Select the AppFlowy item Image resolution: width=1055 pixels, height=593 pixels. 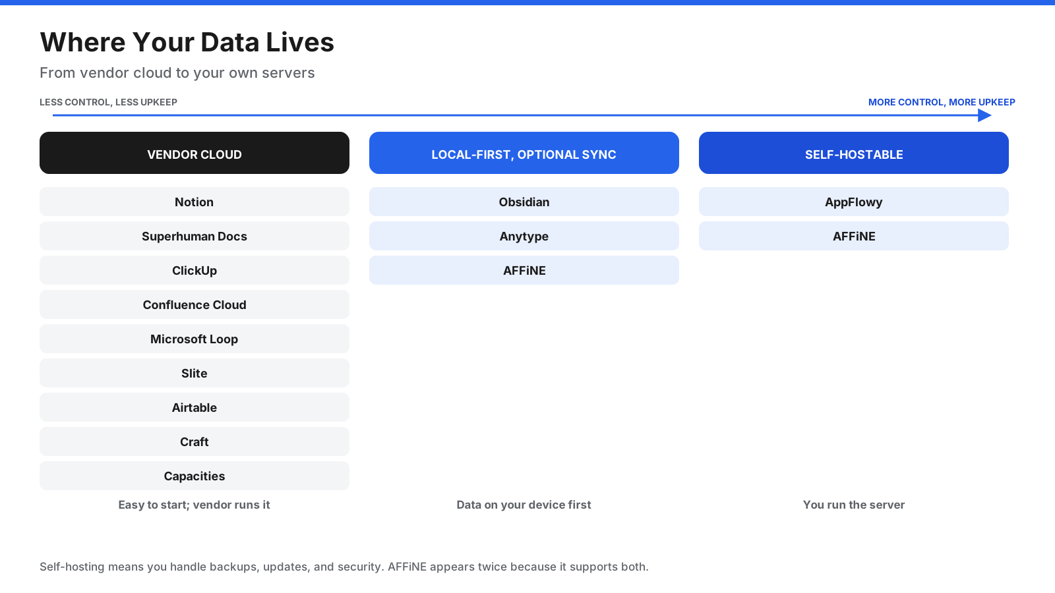click(854, 202)
